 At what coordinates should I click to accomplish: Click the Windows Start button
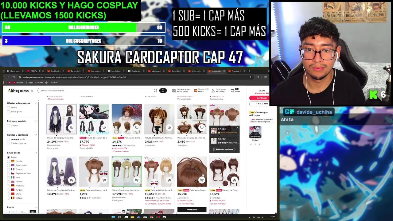pyautogui.click(x=113, y=217)
